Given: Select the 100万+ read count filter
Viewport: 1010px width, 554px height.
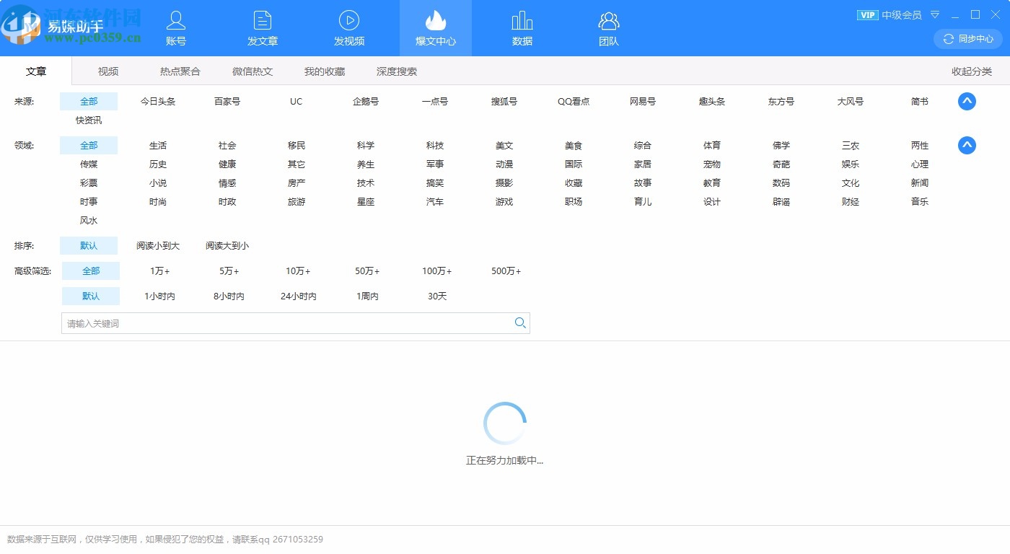Looking at the screenshot, I should tap(436, 271).
